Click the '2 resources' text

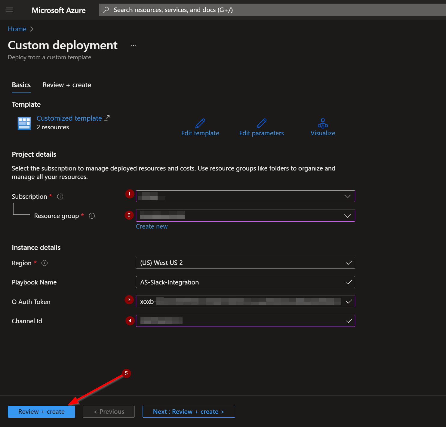click(53, 127)
